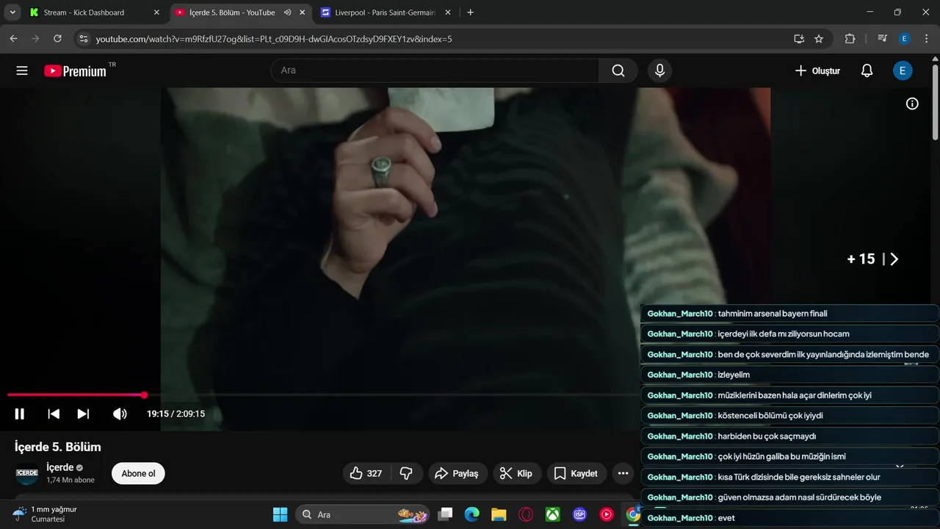Install app from the address bar icon
Viewport: 940px width, 529px height.
click(x=799, y=39)
